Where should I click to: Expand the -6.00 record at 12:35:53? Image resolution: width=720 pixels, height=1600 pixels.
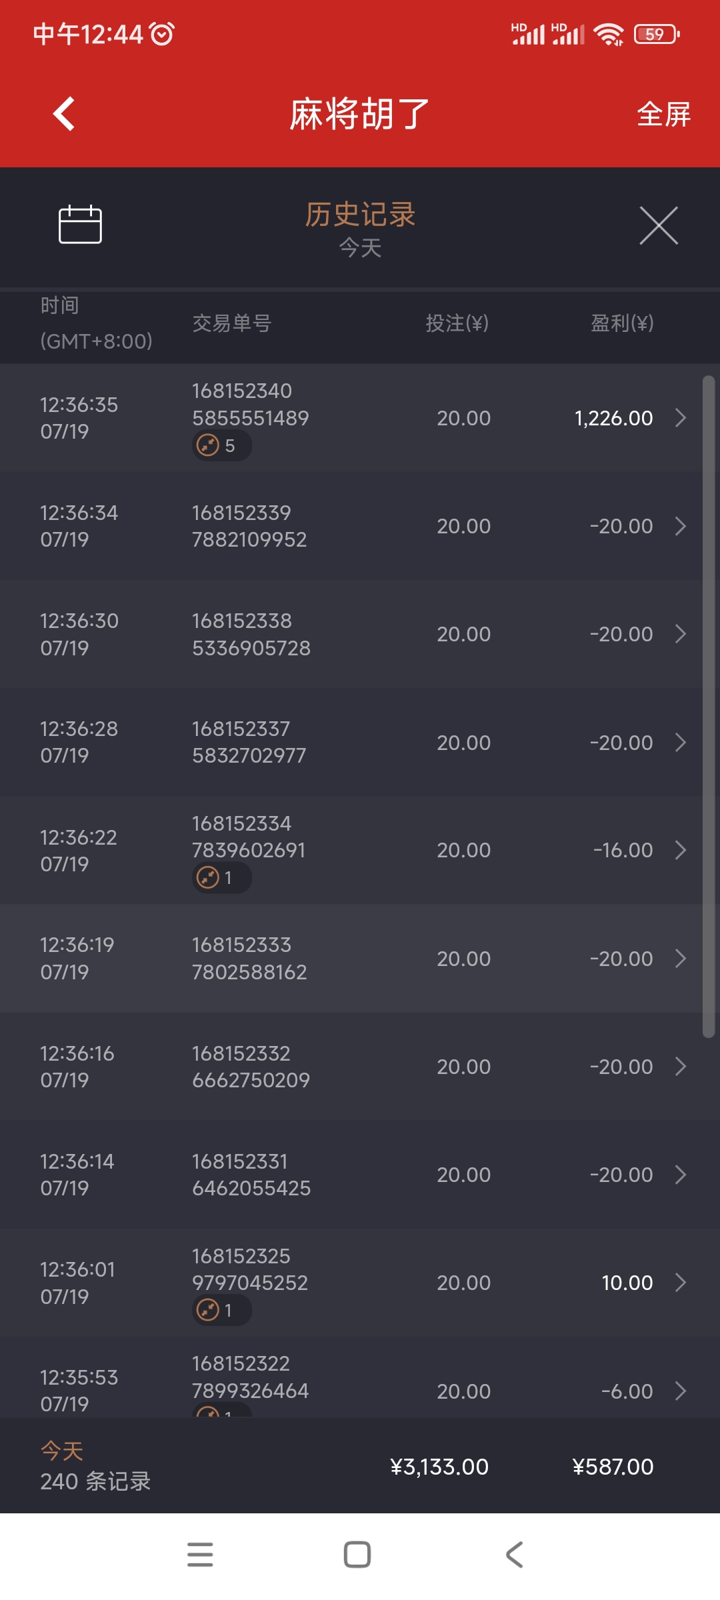click(x=680, y=1391)
